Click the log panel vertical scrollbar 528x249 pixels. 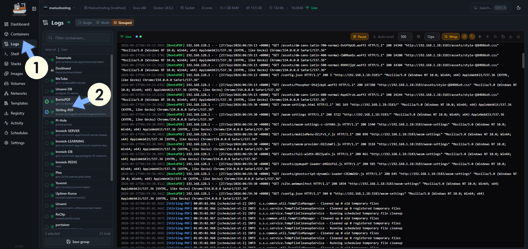(523, 60)
